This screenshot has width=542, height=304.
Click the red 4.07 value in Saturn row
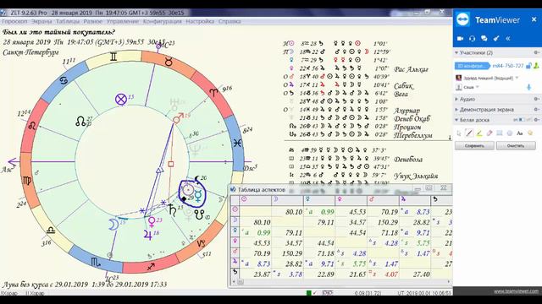pyautogui.click(x=391, y=274)
